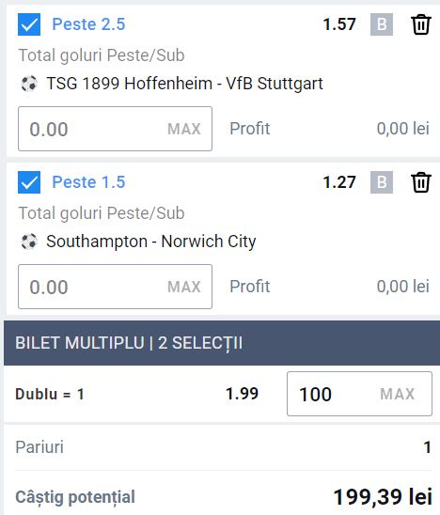Delete the Hoffenheim - Stuttgart selection with trash icon
440x515 pixels.
pyautogui.click(x=421, y=24)
